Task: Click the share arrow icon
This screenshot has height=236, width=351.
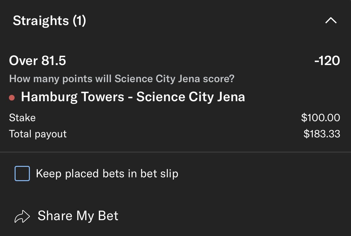Action: (x=22, y=216)
